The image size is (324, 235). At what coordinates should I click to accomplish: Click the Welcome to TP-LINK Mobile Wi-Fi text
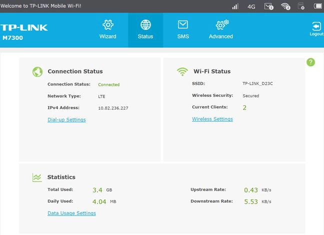41,6
